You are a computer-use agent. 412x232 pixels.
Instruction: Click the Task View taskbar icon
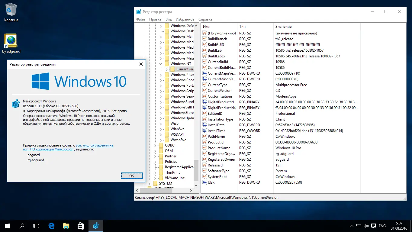coord(36,226)
